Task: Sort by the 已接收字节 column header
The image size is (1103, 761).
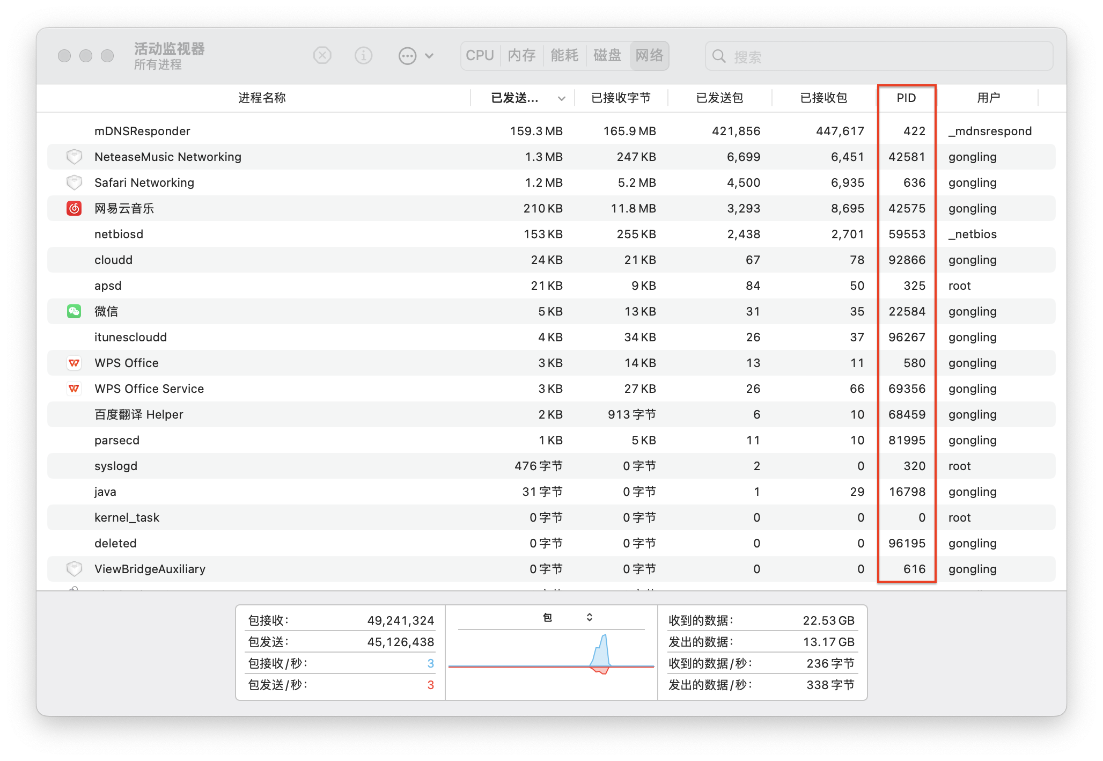Action: click(621, 98)
